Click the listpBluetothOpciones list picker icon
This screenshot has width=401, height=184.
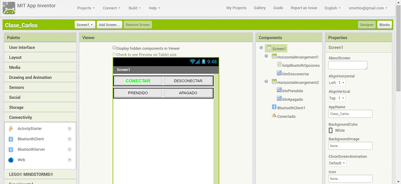coord(279,65)
